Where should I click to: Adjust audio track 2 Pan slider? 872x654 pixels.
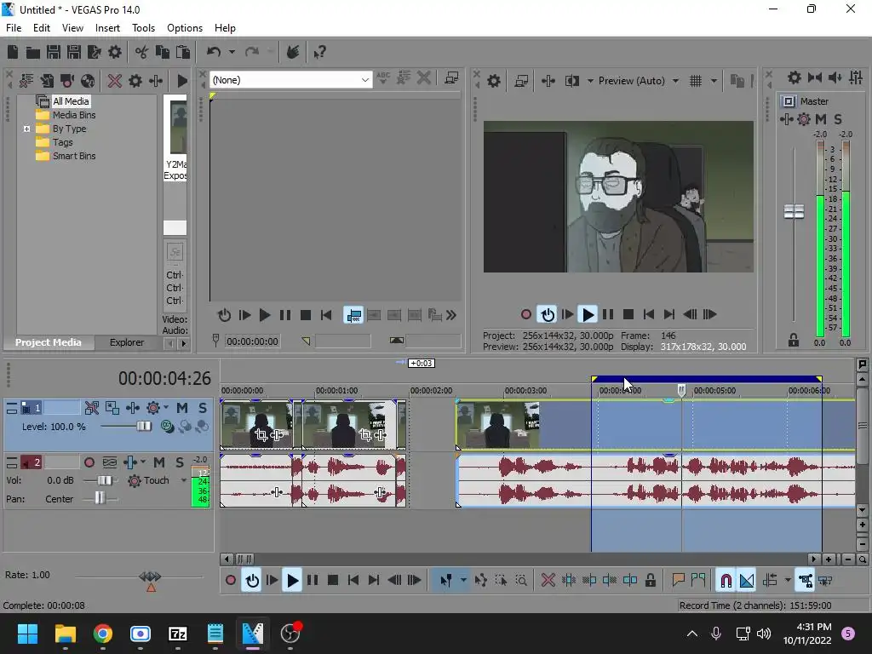[x=100, y=498]
